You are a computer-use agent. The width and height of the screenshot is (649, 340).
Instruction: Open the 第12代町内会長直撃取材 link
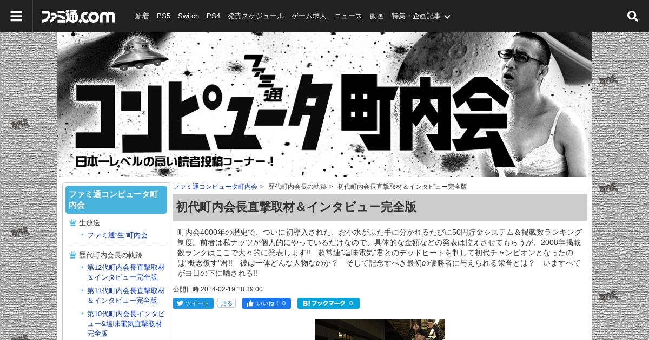[126, 272]
